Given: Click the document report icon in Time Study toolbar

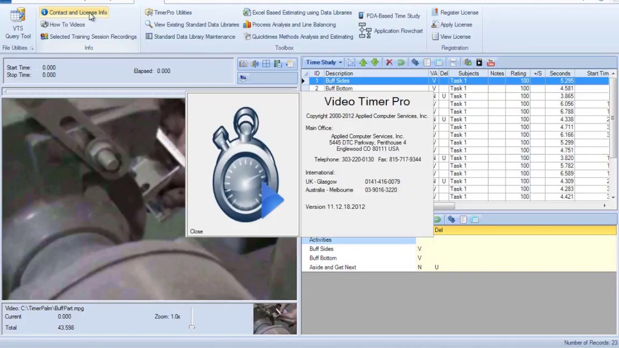Looking at the screenshot, I should [x=427, y=62].
